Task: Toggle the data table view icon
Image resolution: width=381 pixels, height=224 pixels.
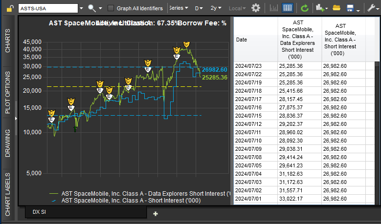Action: coord(288,8)
